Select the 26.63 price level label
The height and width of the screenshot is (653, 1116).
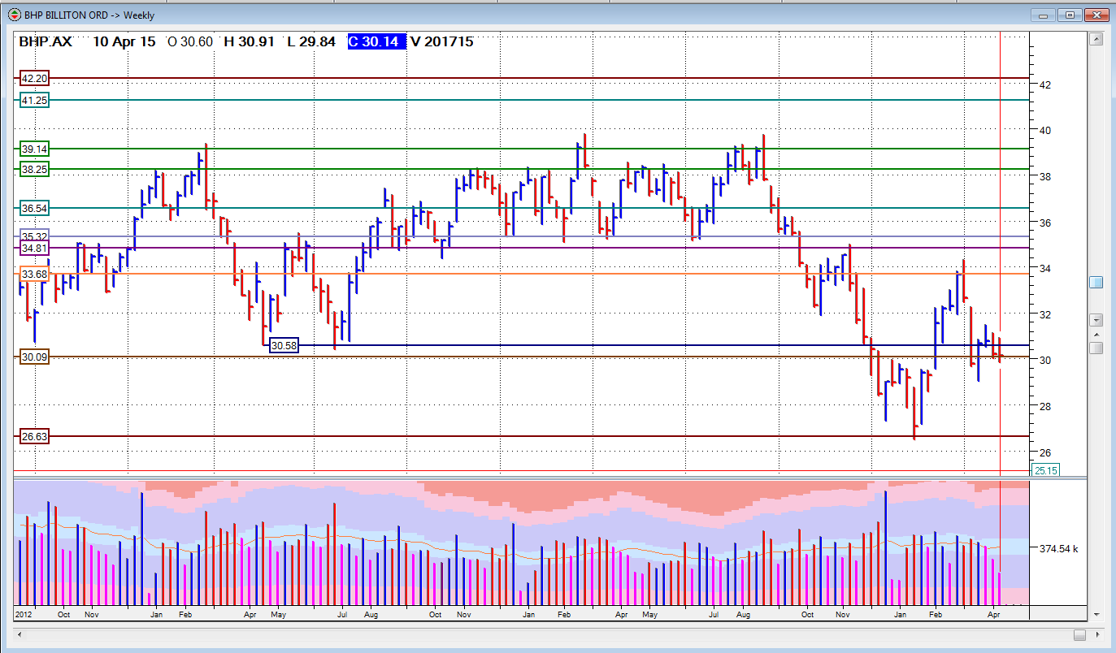coord(34,437)
